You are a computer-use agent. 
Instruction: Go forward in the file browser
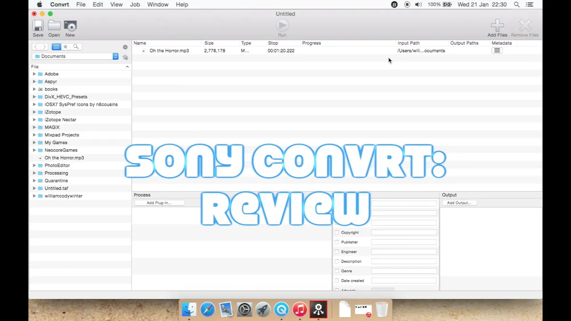(44, 47)
